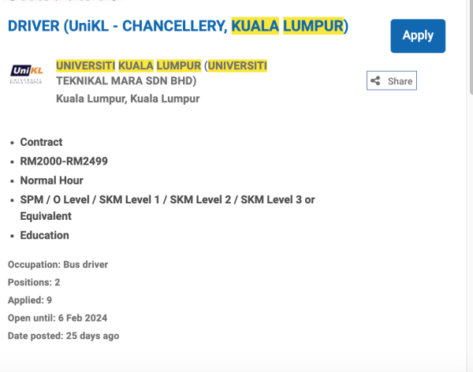The height and width of the screenshot is (372, 473).
Task: Click the Applied: 9 line
Action: point(30,300)
